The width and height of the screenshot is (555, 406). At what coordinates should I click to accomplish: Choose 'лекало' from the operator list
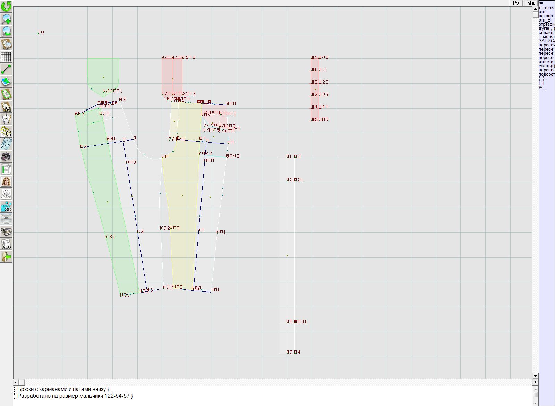coord(546,16)
